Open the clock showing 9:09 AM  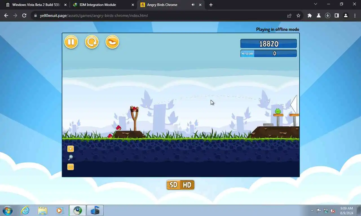[x=347, y=211]
